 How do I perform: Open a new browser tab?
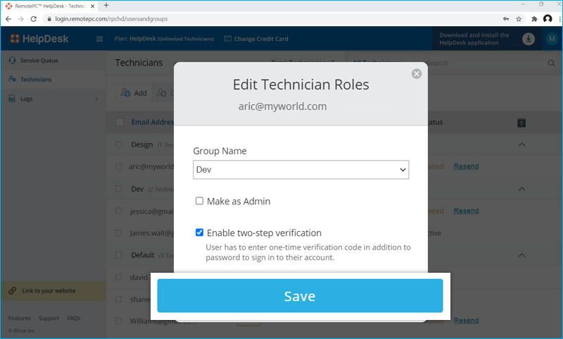(x=106, y=5)
